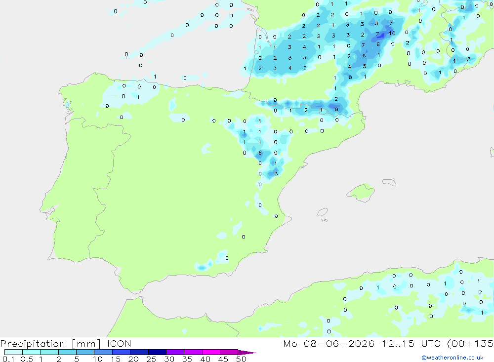Click the '50' legend scale label

point(241,359)
